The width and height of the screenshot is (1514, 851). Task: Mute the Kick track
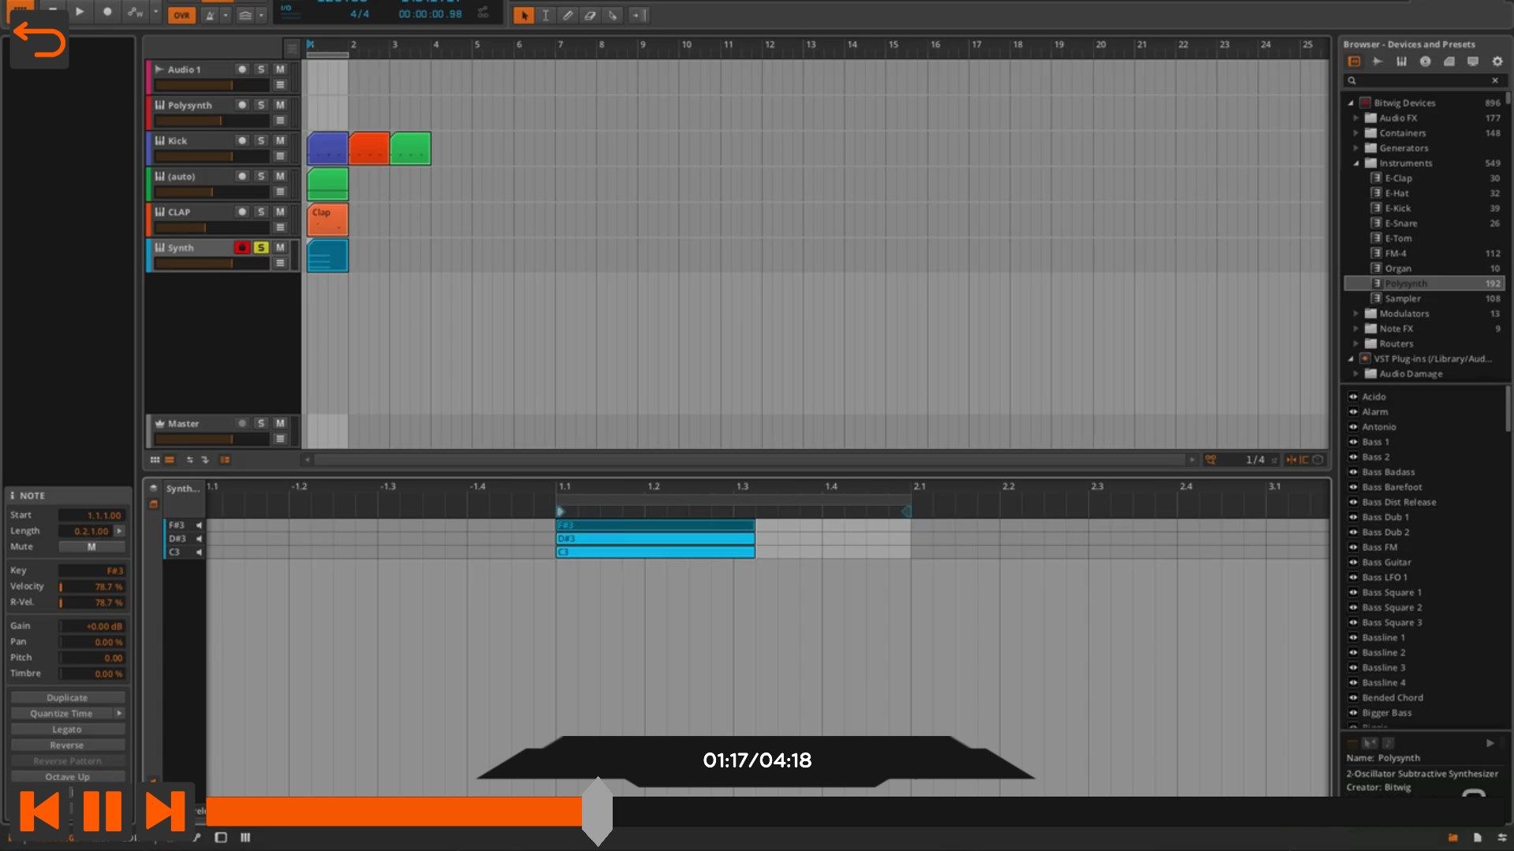[280, 140]
